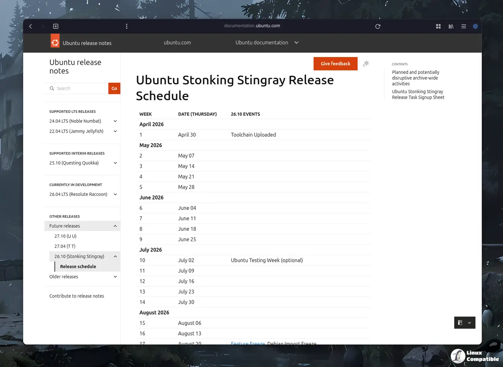Expand 25.10 (Questing Quokka) section
503x367 pixels.
pos(115,163)
